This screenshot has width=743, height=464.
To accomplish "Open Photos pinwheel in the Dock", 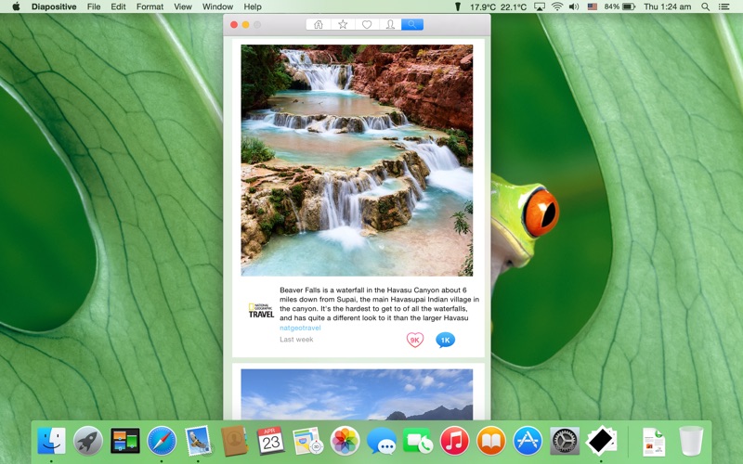I will point(345,441).
